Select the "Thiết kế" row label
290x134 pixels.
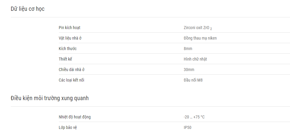[65, 59]
